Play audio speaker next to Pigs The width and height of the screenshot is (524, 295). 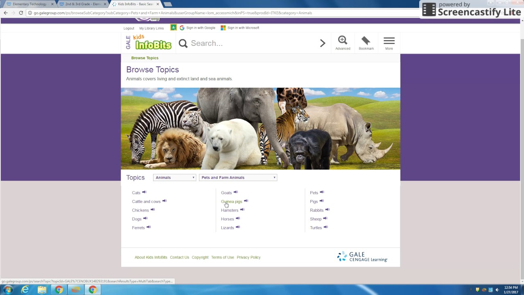322,201
